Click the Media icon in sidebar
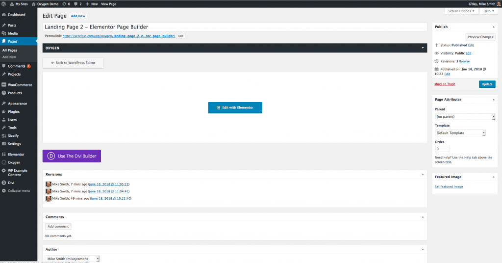This screenshot has width=502, height=263. click(x=4, y=33)
